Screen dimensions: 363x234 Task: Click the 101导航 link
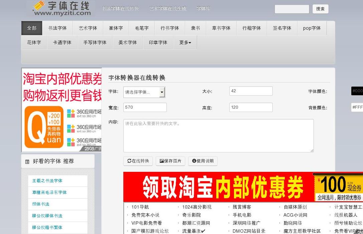click(x=140, y=207)
